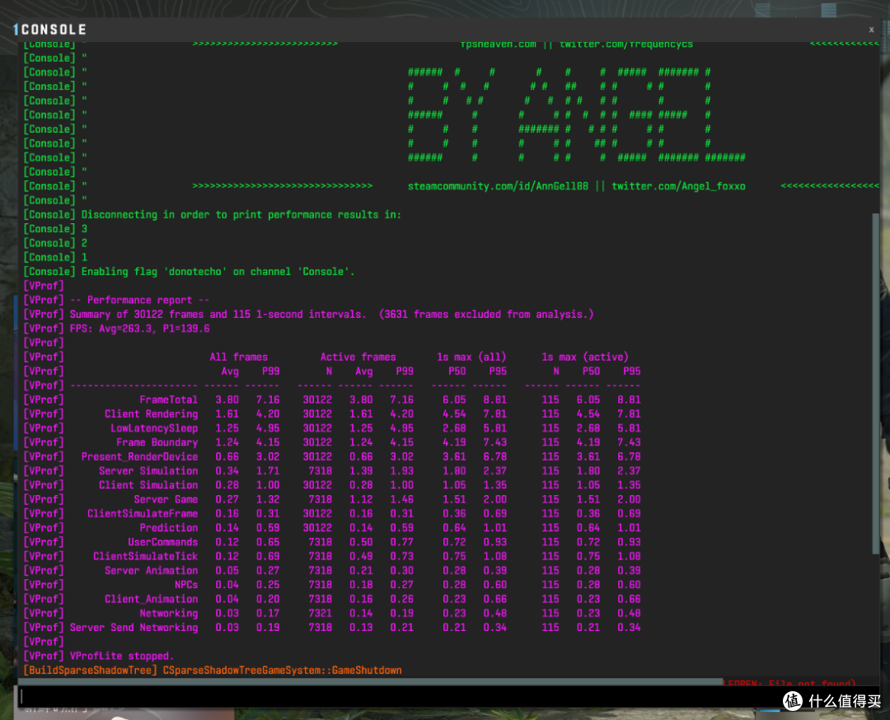Image resolution: width=890 pixels, height=720 pixels.
Task: Click 'Disconnecting in order to print performance results in:' line
Action: pyautogui.click(x=241, y=215)
